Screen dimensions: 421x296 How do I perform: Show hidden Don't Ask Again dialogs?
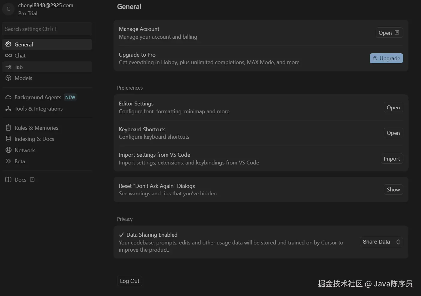[393, 189]
